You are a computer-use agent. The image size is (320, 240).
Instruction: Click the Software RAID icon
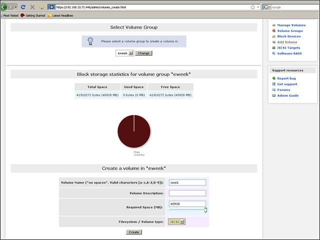pos(274,53)
